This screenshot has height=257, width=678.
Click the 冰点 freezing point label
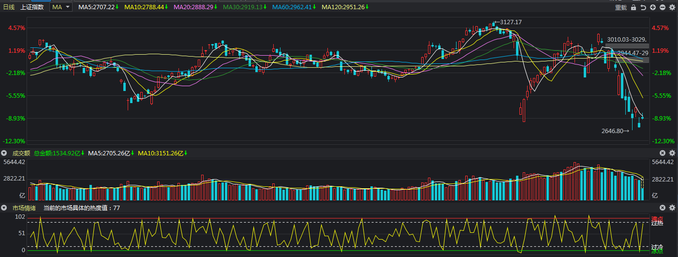point(657,251)
